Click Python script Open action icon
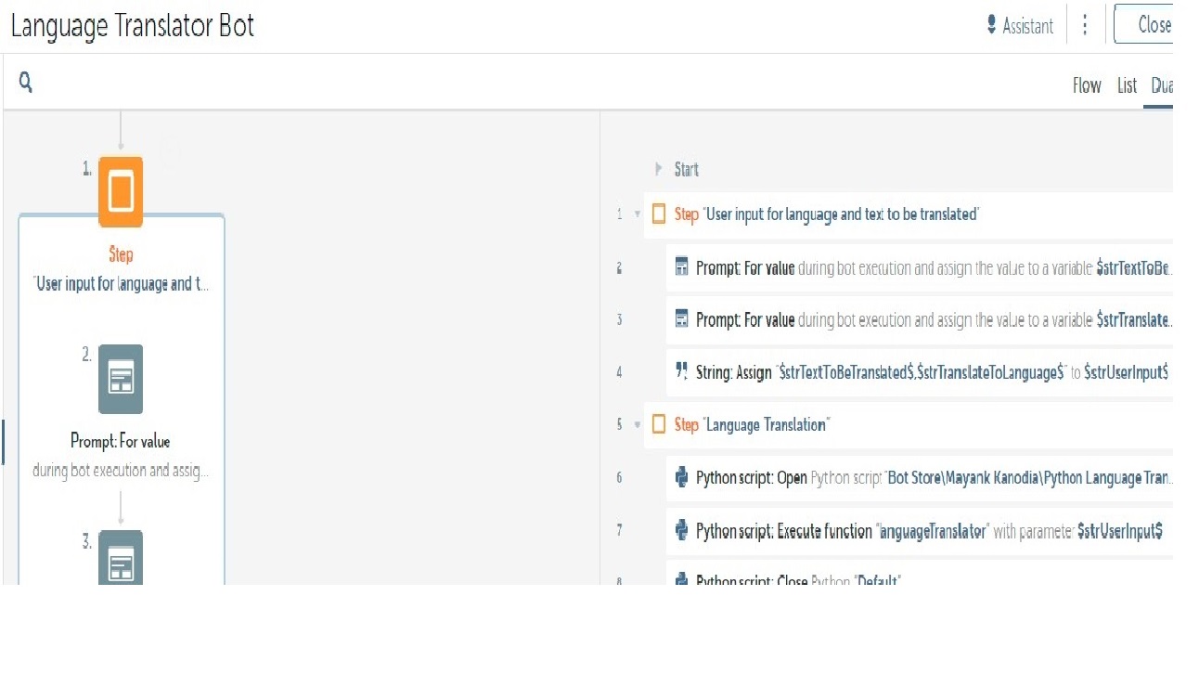The image size is (1199, 674). point(681,478)
